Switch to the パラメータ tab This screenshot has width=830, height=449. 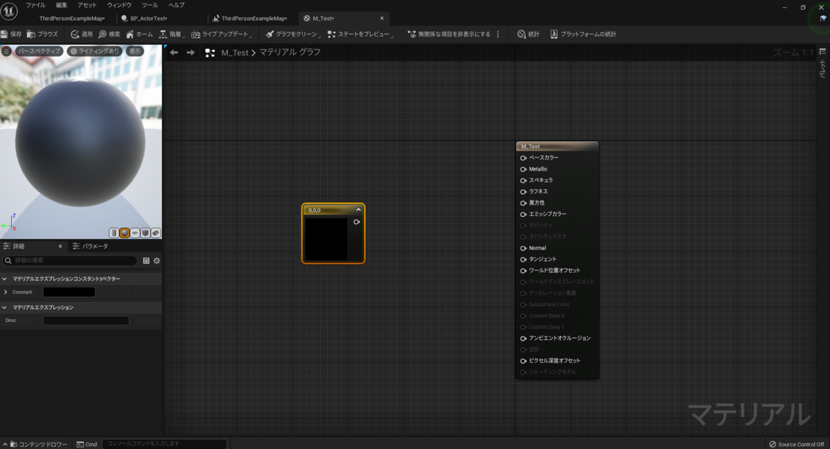tap(90, 246)
